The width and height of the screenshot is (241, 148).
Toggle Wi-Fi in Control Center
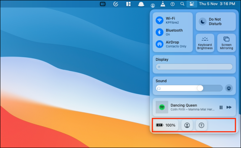[160, 20]
